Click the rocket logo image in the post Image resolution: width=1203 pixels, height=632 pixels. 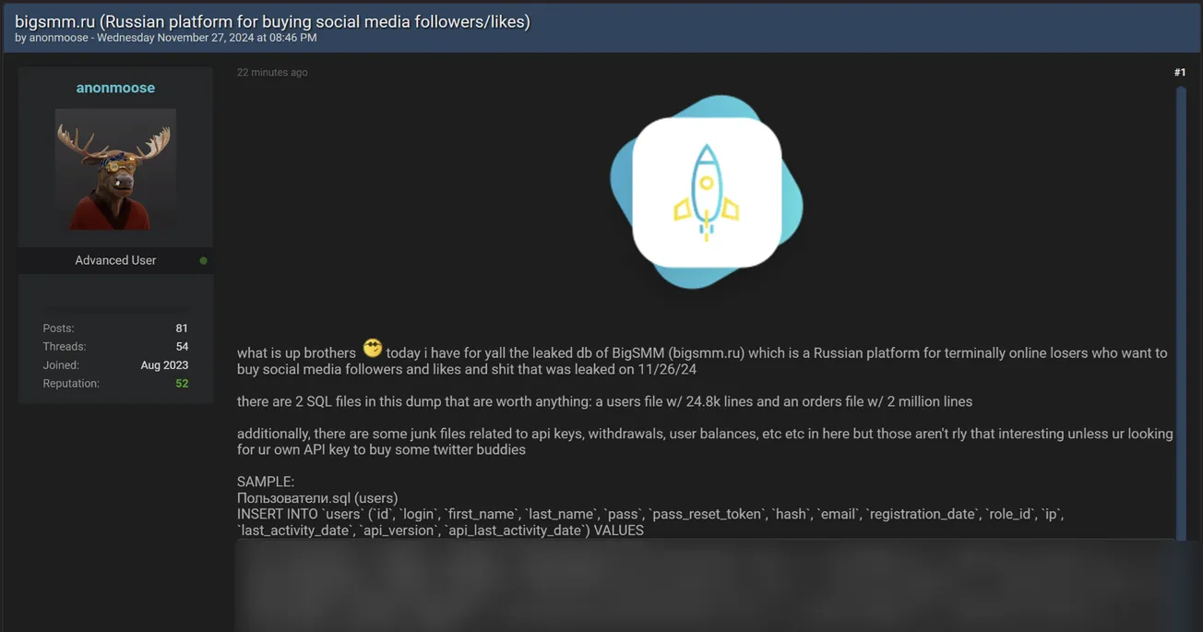point(707,189)
